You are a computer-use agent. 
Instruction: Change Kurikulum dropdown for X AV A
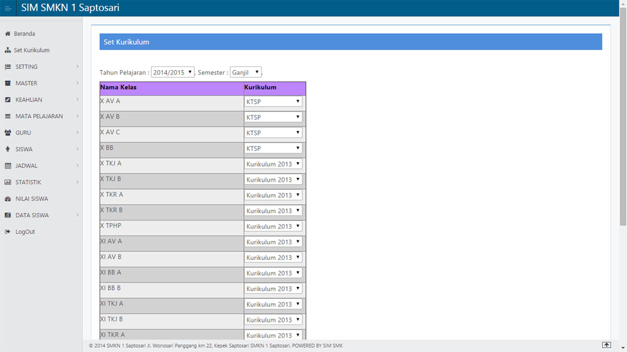coord(273,101)
